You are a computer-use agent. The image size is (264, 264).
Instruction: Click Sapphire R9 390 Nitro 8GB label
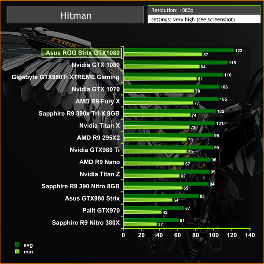pos(81,186)
